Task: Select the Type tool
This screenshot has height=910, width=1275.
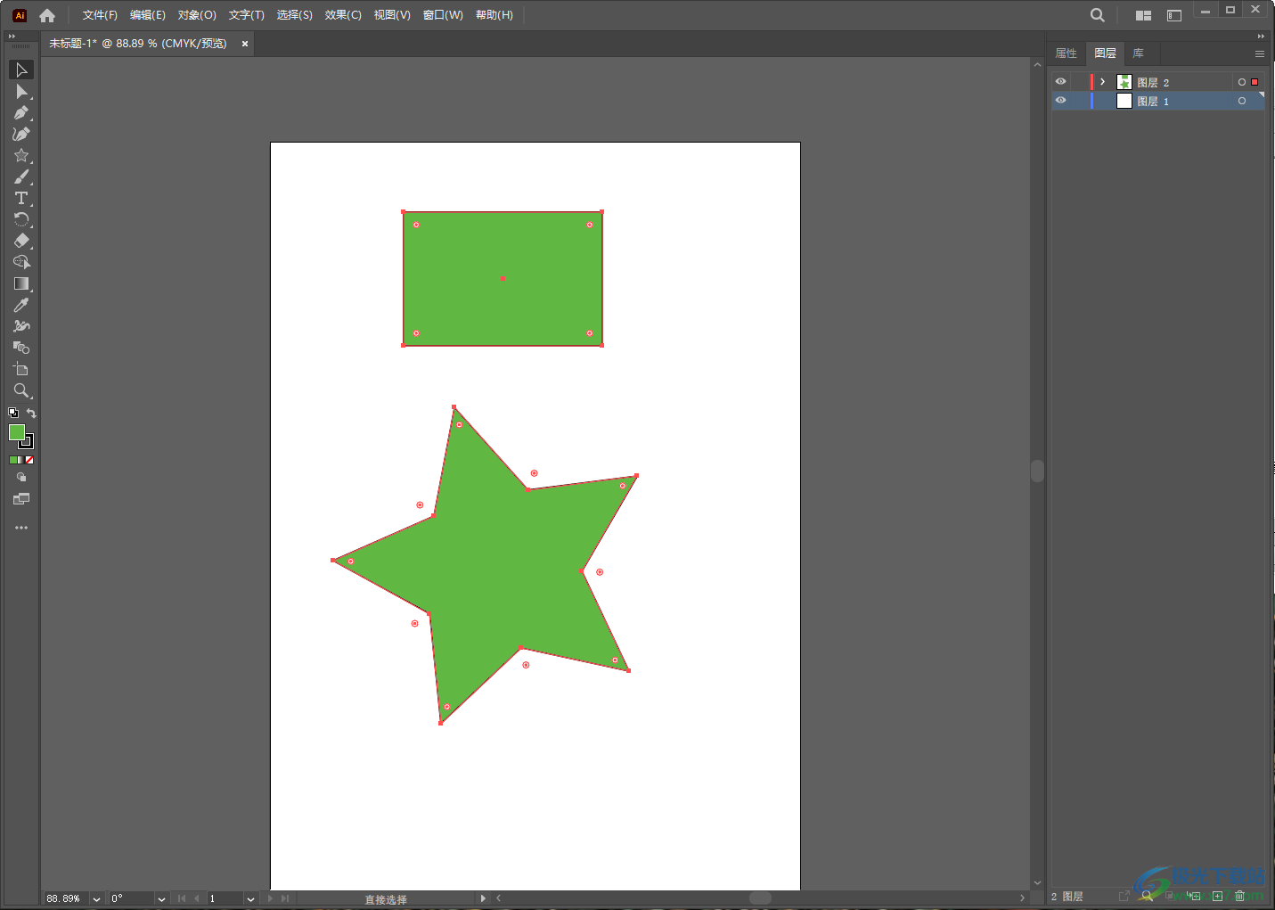Action: pyautogui.click(x=21, y=198)
